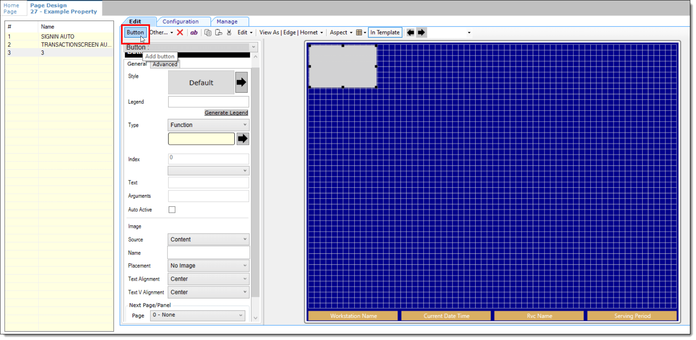696x340 pixels.
Task: Click the right arrow toolbar icon
Action: click(x=421, y=33)
